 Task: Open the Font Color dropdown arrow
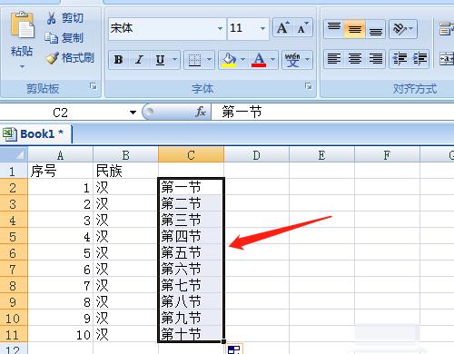273,60
